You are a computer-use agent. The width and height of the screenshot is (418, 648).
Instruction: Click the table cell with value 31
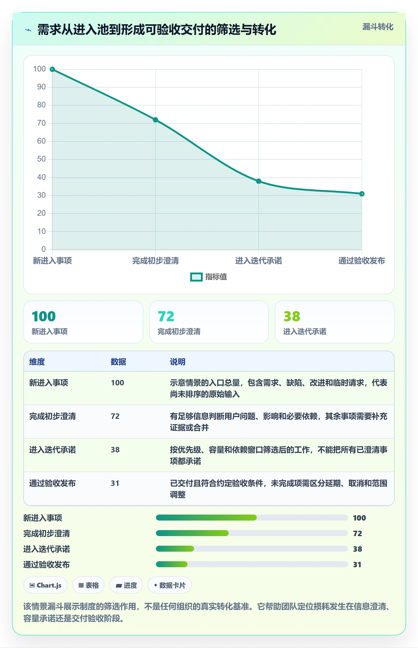click(115, 483)
